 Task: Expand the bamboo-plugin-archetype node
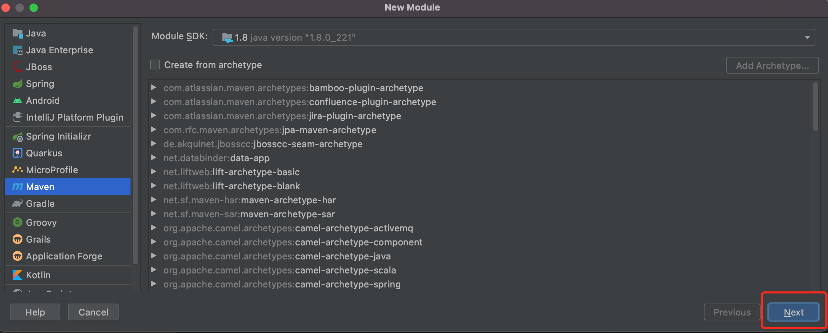tap(153, 88)
